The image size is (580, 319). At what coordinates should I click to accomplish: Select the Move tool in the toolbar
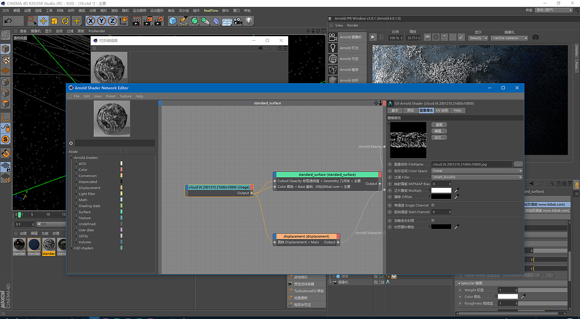point(43,21)
